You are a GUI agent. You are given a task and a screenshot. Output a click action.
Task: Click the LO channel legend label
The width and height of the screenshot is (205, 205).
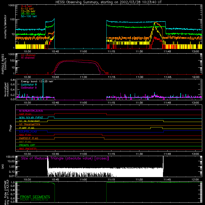[28, 55]
